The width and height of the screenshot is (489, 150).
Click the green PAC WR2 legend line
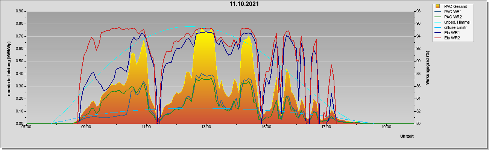(438, 17)
